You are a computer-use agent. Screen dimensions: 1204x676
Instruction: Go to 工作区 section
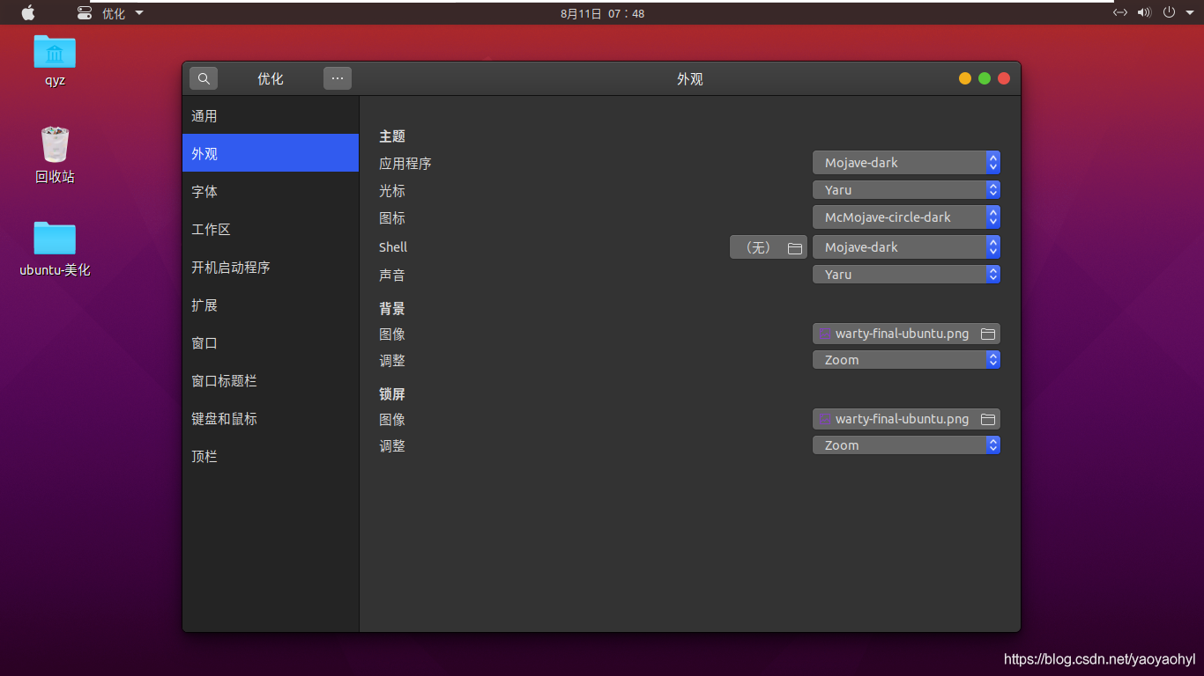point(271,229)
